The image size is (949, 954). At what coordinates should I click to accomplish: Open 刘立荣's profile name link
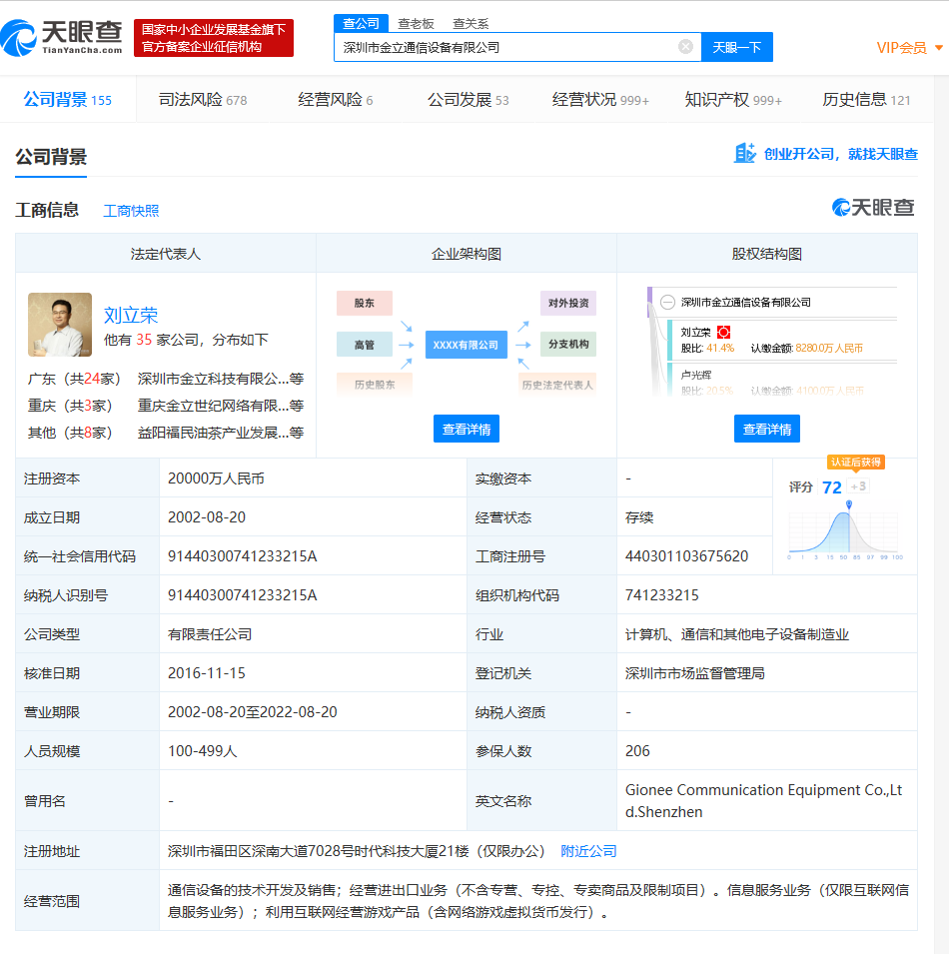pos(131,315)
